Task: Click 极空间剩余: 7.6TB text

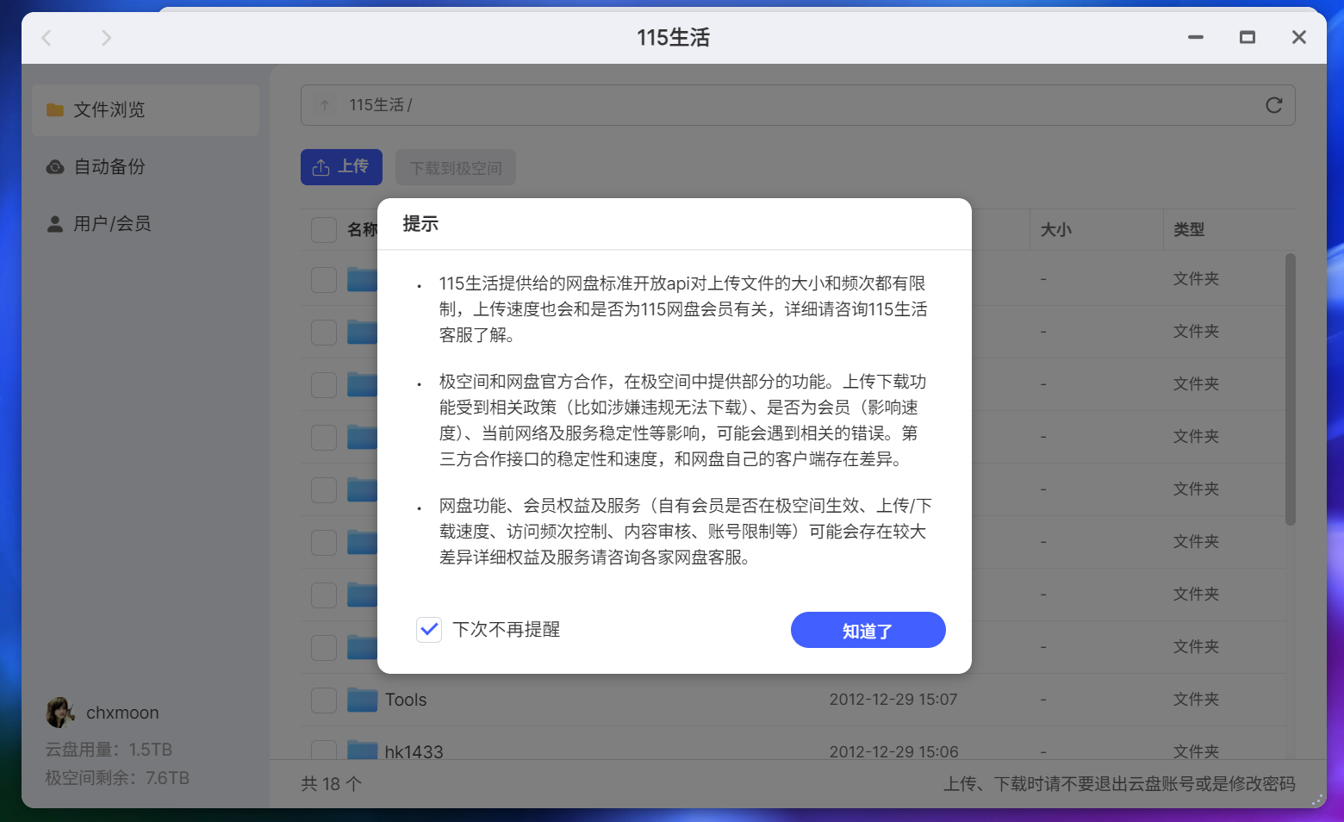Action: coord(117,778)
